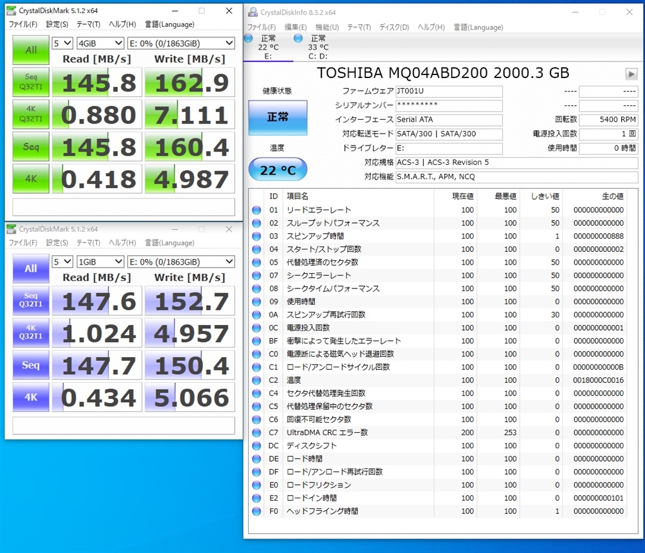Click status icon for ID F0 ヘッドフライング時間
The height and width of the screenshot is (553, 645).
tap(257, 511)
